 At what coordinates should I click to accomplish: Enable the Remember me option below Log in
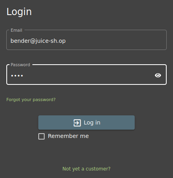(41, 136)
